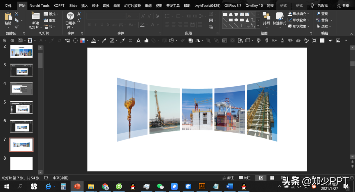Click the lightbulb 告诉我 icon
The width and height of the screenshot is (355, 192).
coord(312,5)
